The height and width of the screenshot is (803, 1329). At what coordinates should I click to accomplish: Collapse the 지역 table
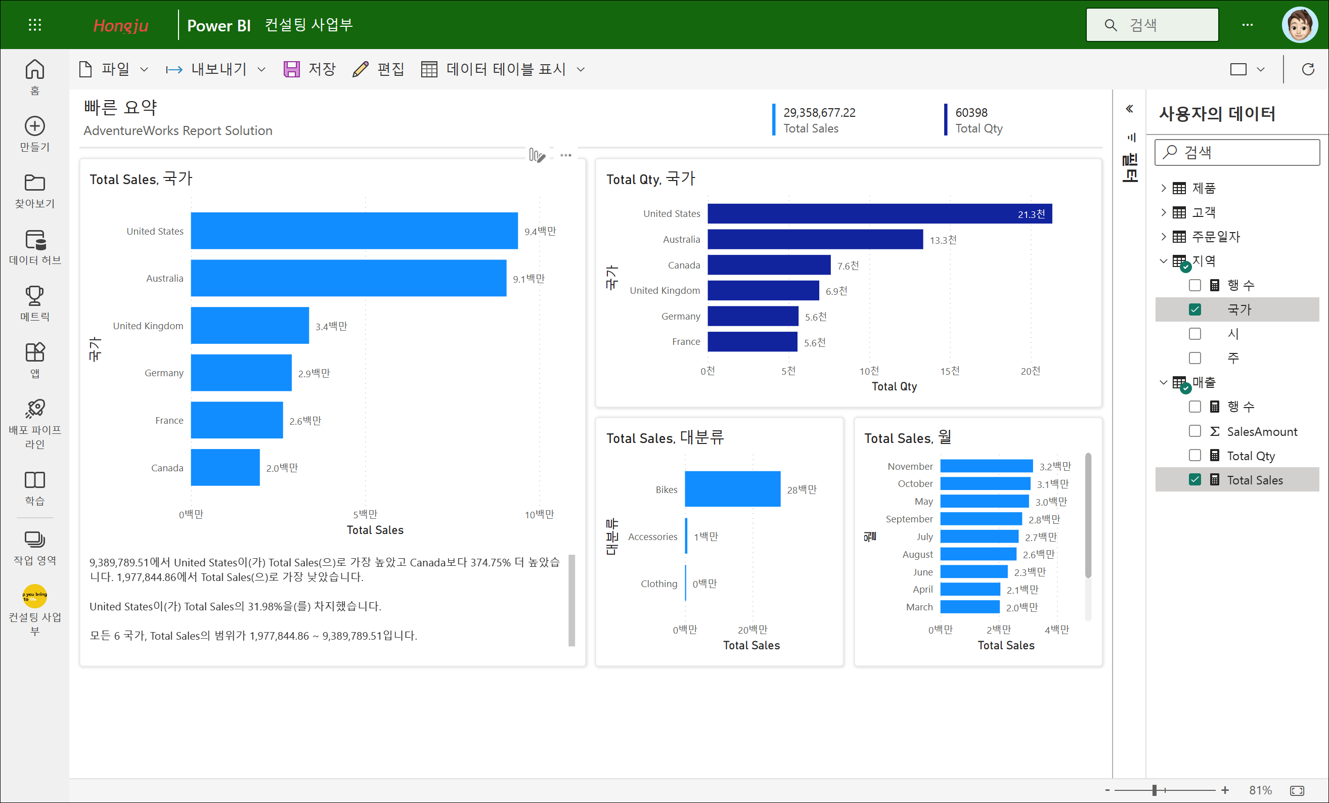[1164, 261]
